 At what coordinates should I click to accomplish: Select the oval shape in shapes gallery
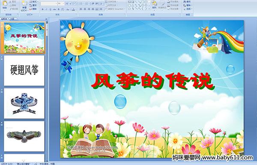[146, 2]
